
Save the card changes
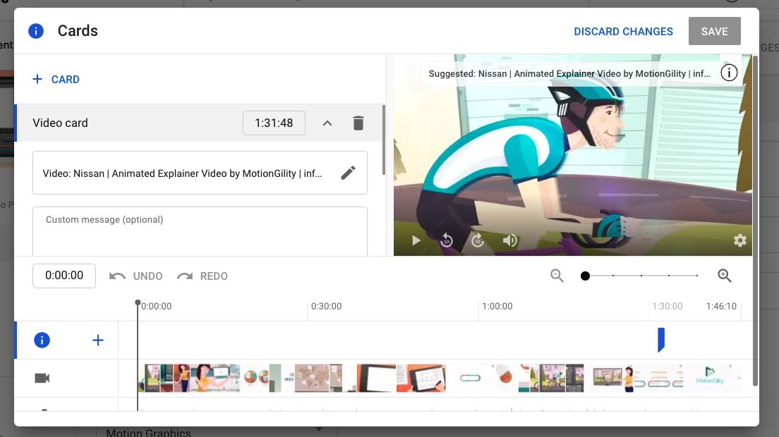pos(714,31)
